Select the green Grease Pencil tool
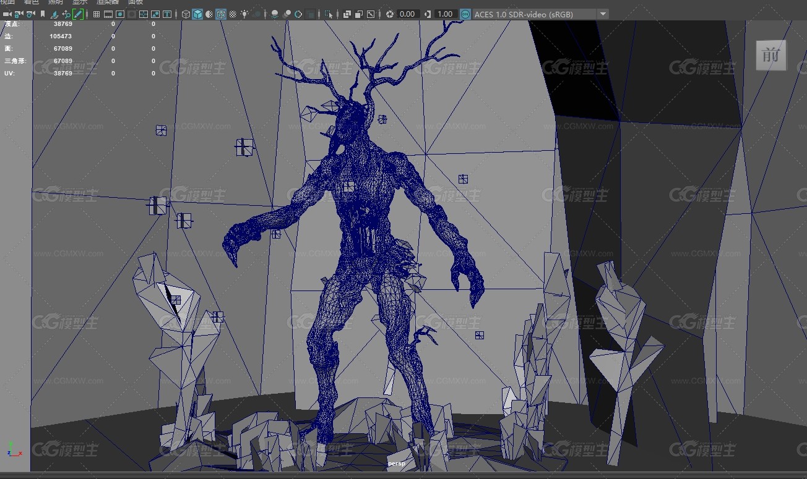Image resolution: width=807 pixels, height=479 pixels. (x=78, y=14)
